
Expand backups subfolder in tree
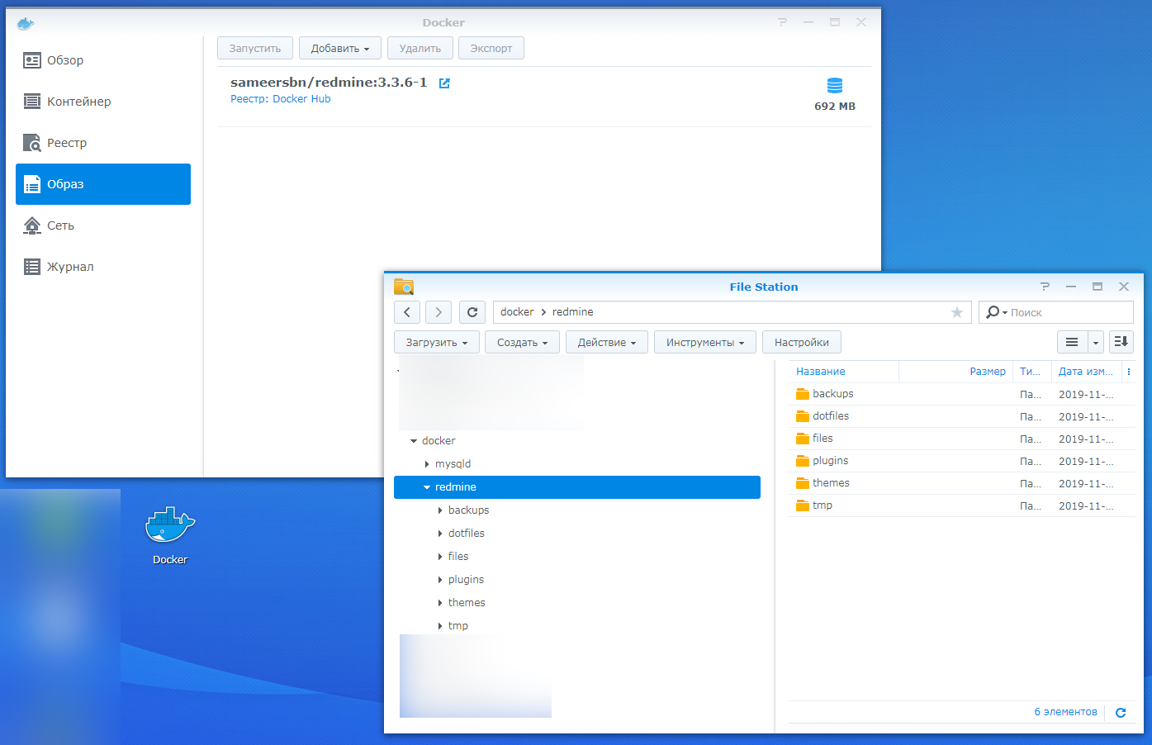[440, 510]
